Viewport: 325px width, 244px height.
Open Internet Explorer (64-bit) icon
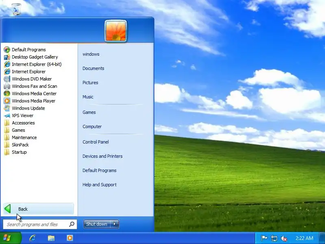coord(7,64)
